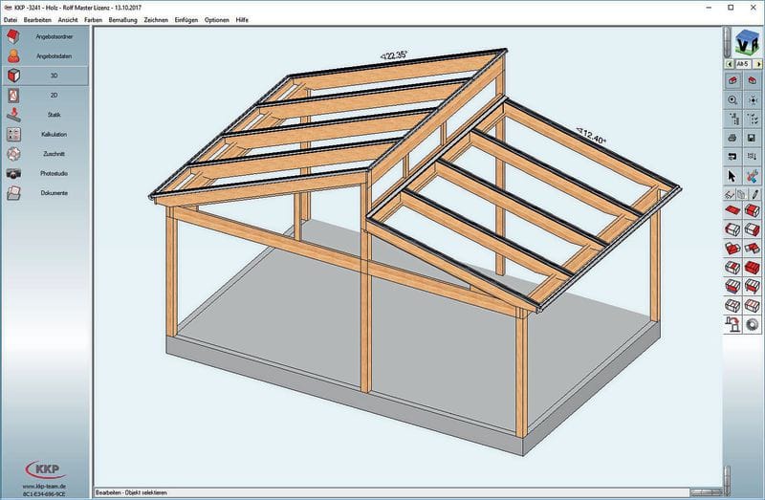Click the print icon in right toolbar
This screenshot has height=500, width=765.
[732, 138]
